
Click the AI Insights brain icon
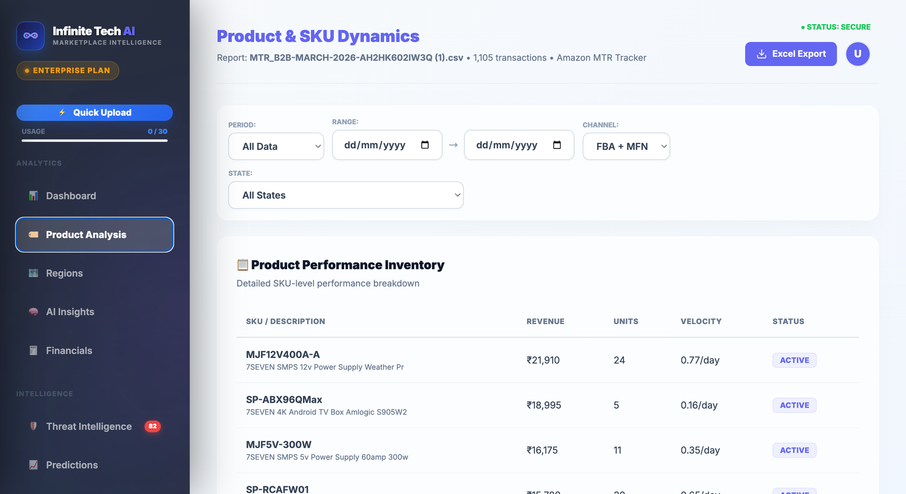click(x=33, y=312)
